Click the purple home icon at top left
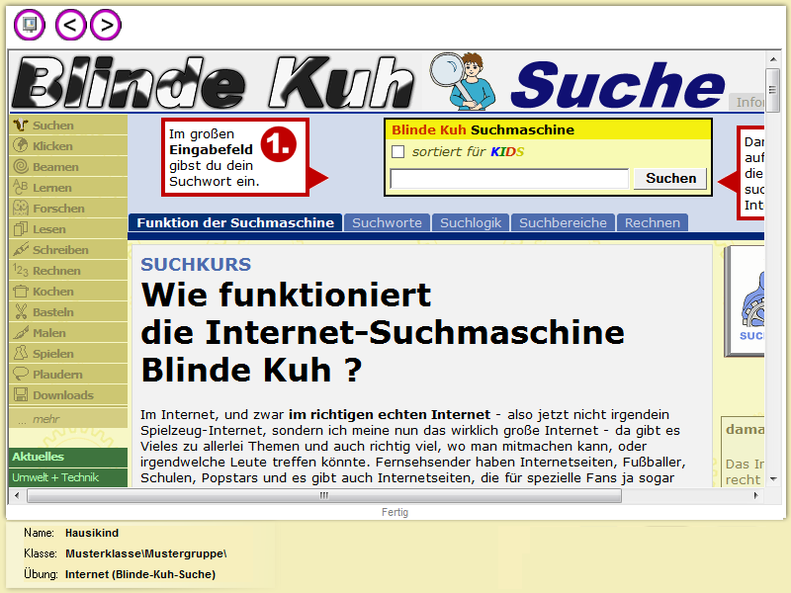This screenshot has width=791, height=593. pyautogui.click(x=31, y=25)
